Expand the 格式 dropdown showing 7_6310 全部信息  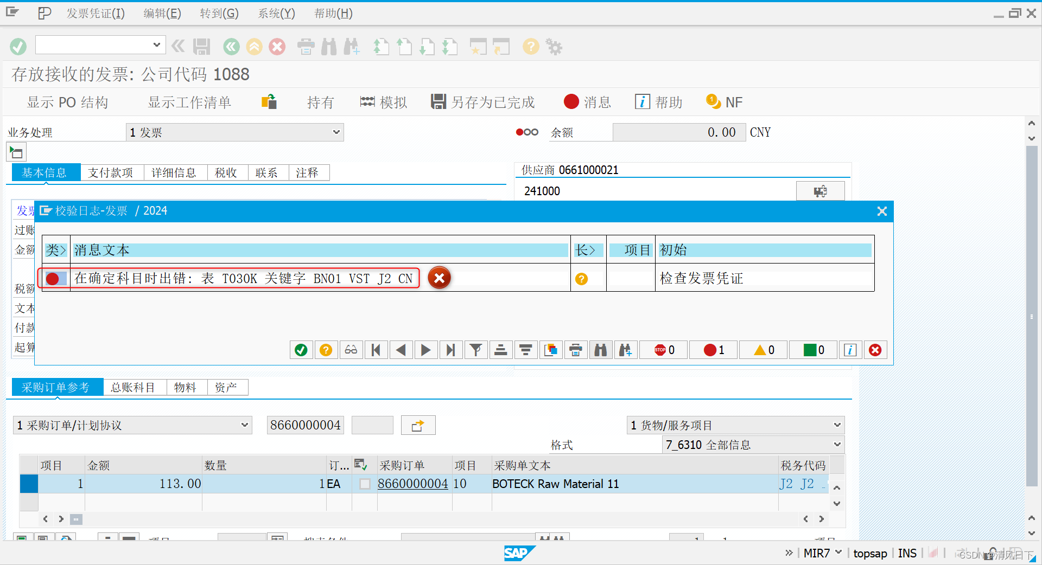click(837, 445)
